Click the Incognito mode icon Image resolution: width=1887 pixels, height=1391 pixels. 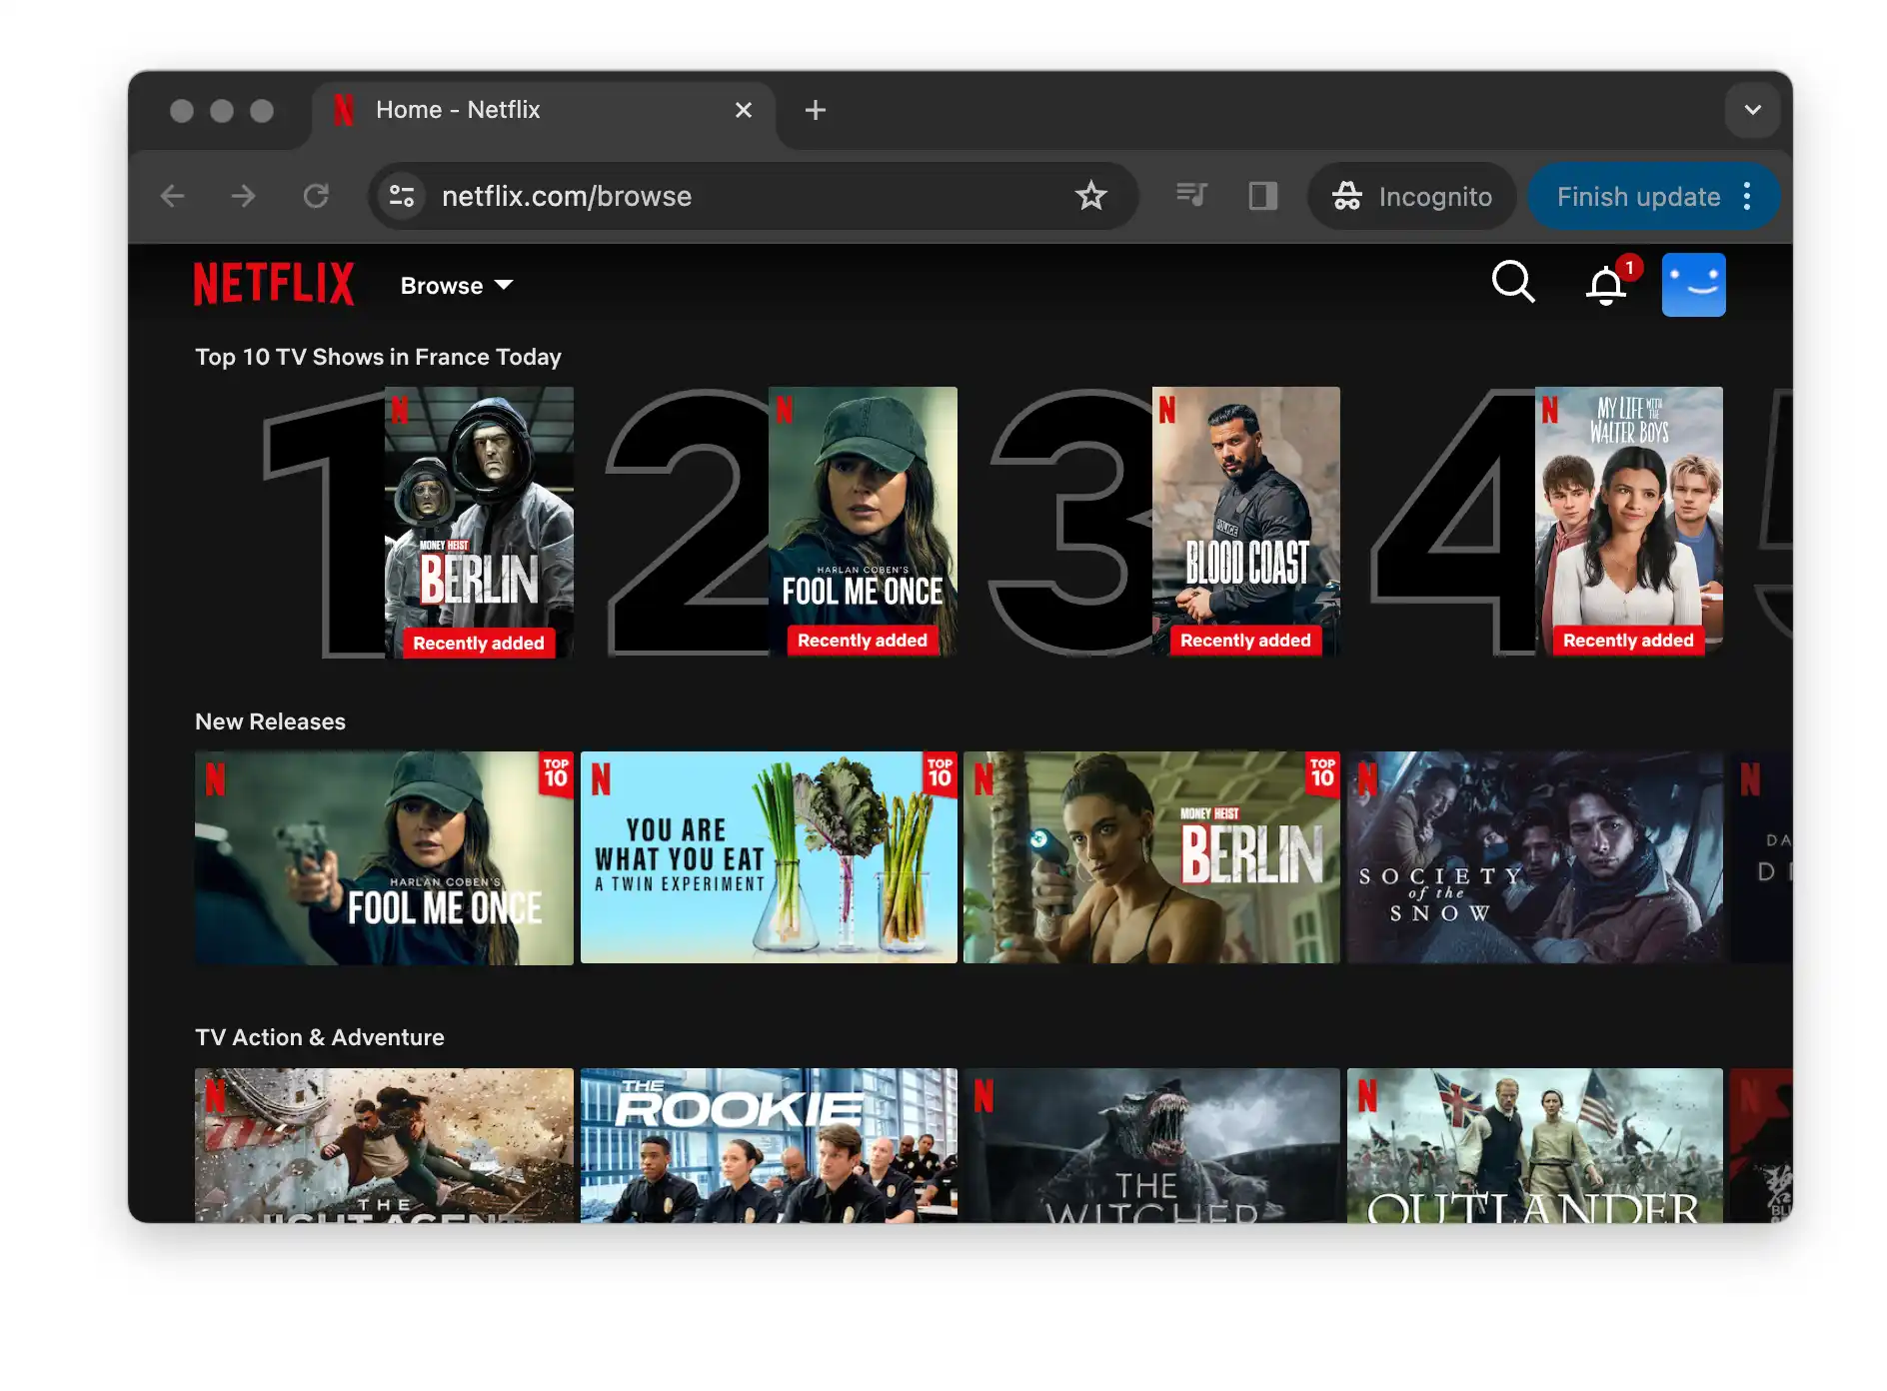click(1347, 196)
